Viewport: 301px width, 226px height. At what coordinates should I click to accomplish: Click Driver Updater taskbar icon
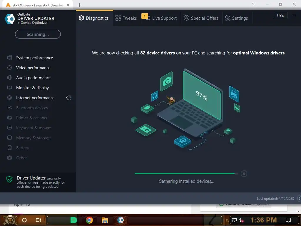point(121,220)
